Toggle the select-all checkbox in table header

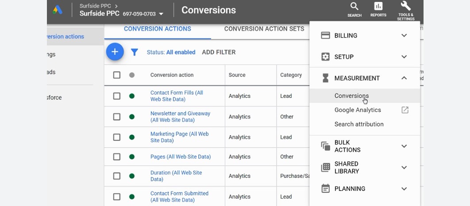(117, 75)
